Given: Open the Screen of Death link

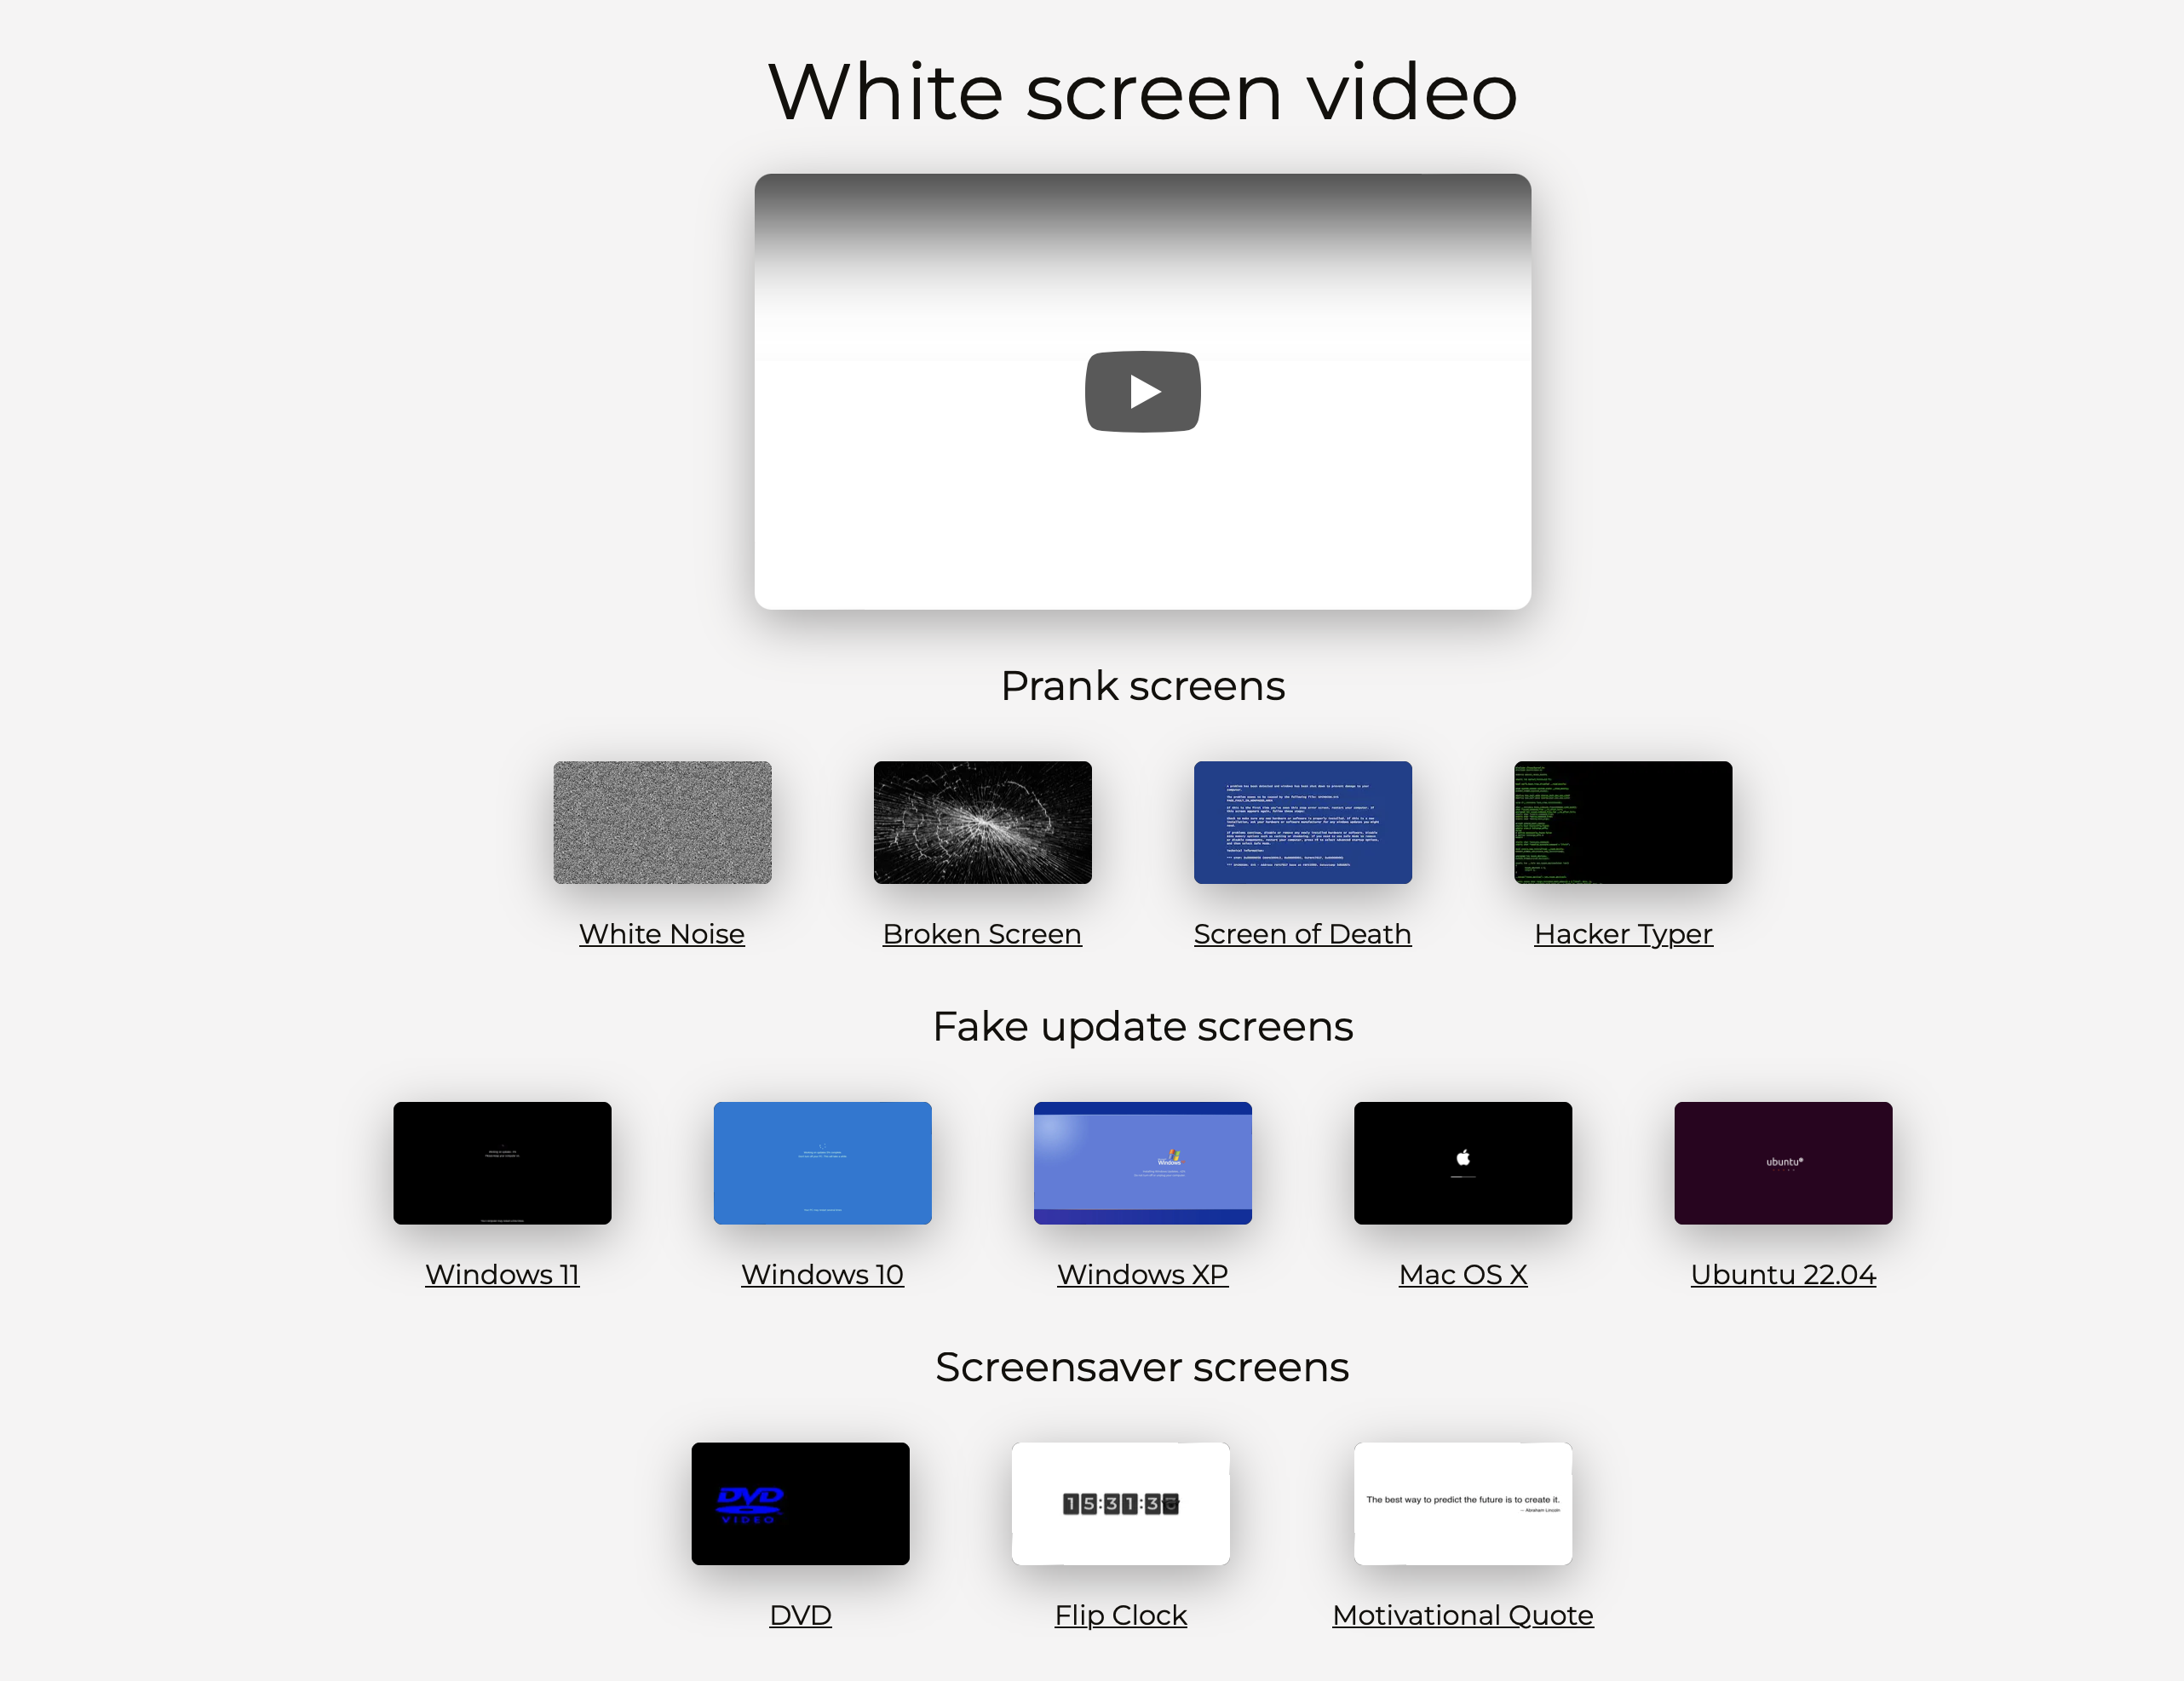Looking at the screenshot, I should [1302, 933].
